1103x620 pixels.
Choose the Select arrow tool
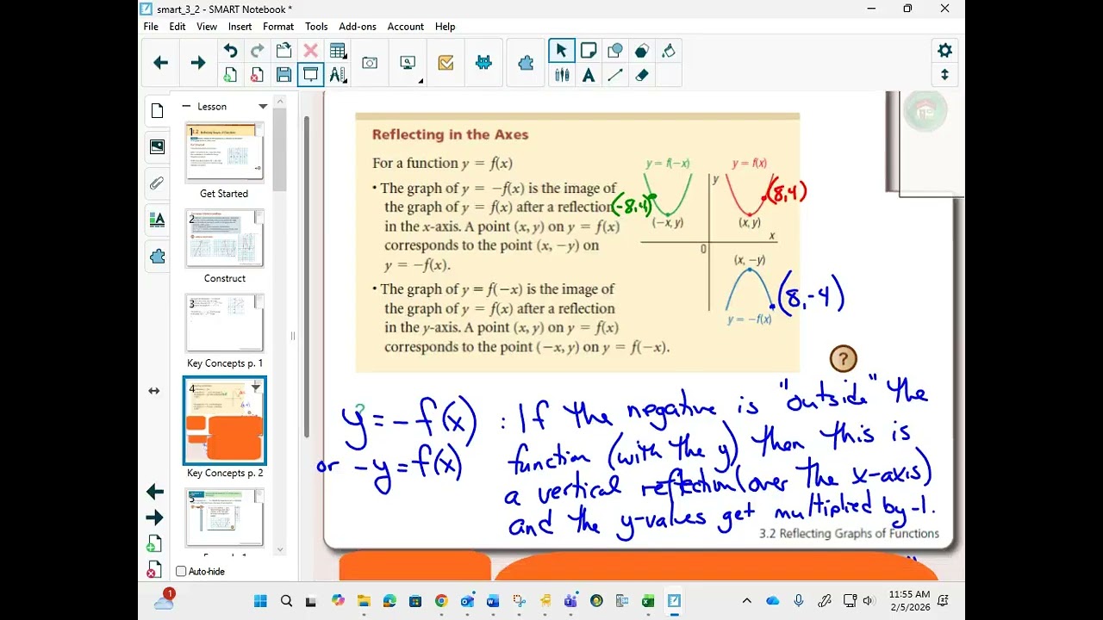click(x=562, y=51)
